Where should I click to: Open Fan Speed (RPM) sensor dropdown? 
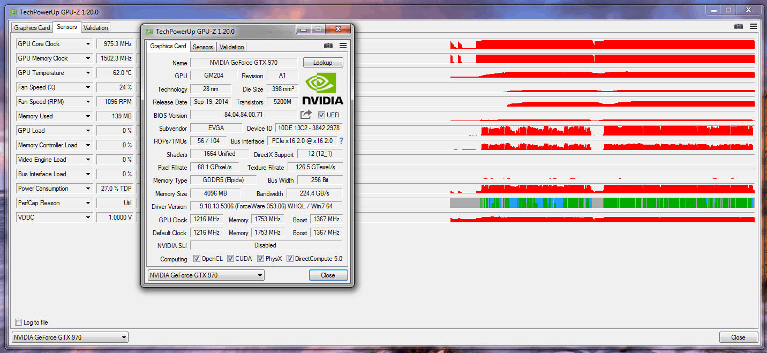88,102
